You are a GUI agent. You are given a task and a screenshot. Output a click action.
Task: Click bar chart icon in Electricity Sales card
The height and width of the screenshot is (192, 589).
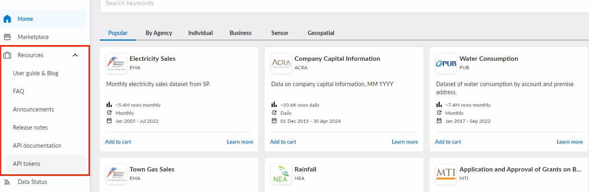109,105
